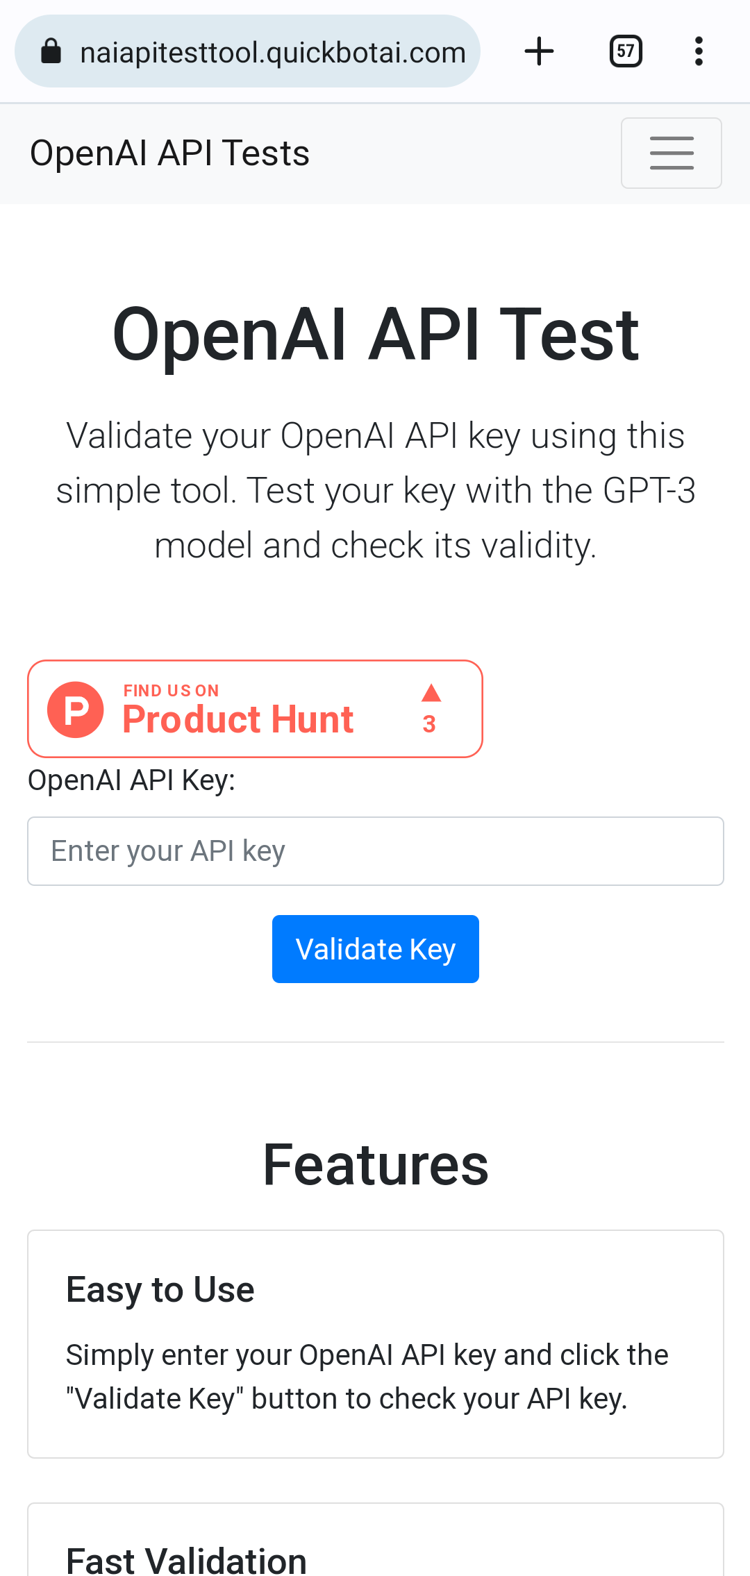Select the Fast Validation card title

tap(187, 1561)
